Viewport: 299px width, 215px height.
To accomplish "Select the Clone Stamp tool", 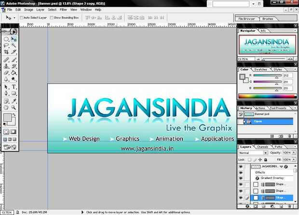I will pos(6,66).
